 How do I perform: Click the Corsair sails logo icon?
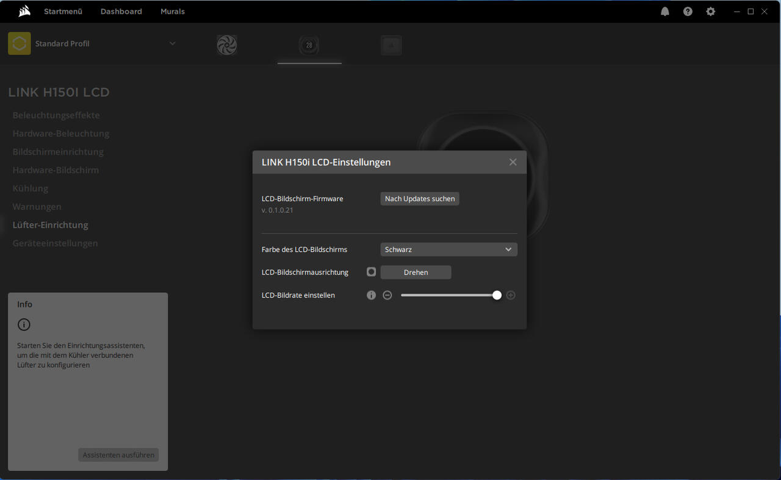pos(24,11)
